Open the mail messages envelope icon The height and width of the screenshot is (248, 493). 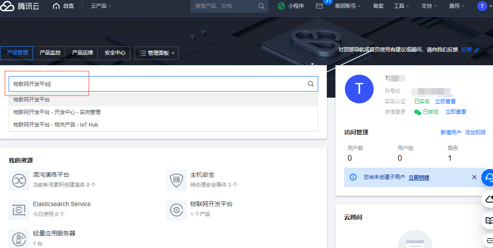tap(319, 6)
